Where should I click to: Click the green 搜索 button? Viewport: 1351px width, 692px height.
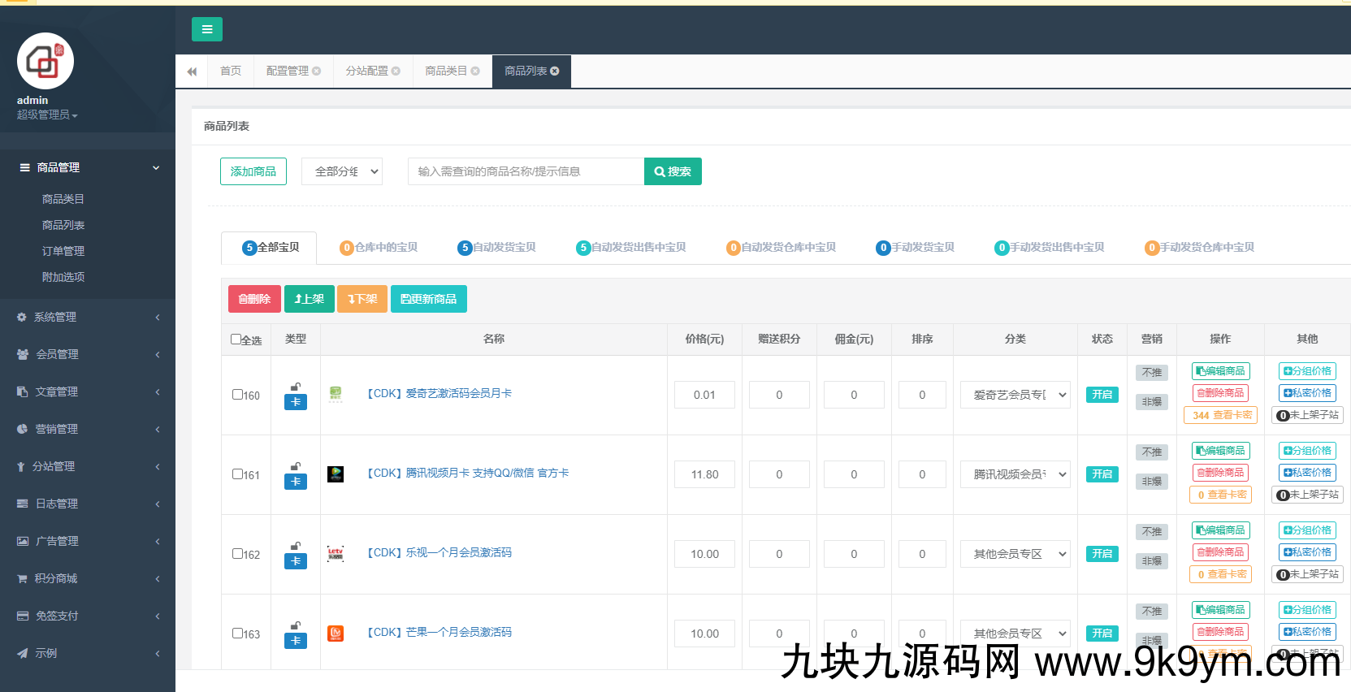[x=673, y=171]
